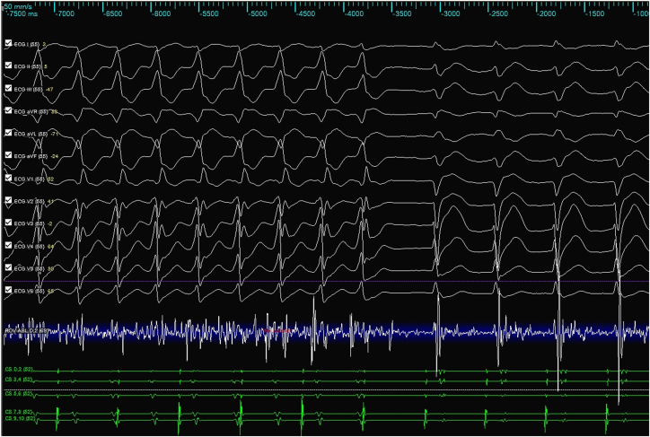Select the CS 5,6 channel label
Image resolution: width=650 pixels, height=437 pixels.
click(x=19, y=394)
